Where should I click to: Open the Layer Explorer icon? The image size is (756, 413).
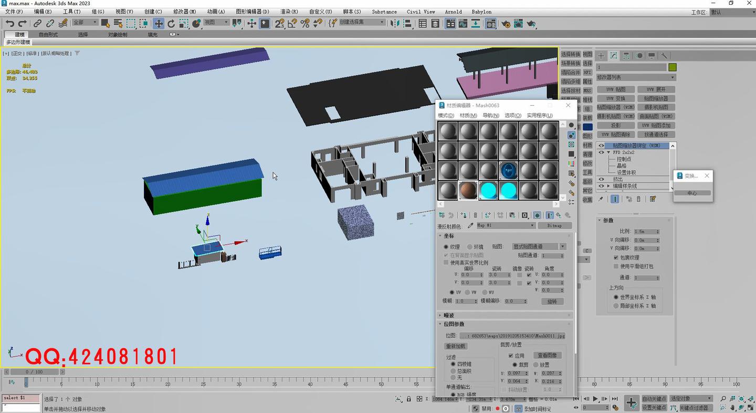click(x=435, y=23)
